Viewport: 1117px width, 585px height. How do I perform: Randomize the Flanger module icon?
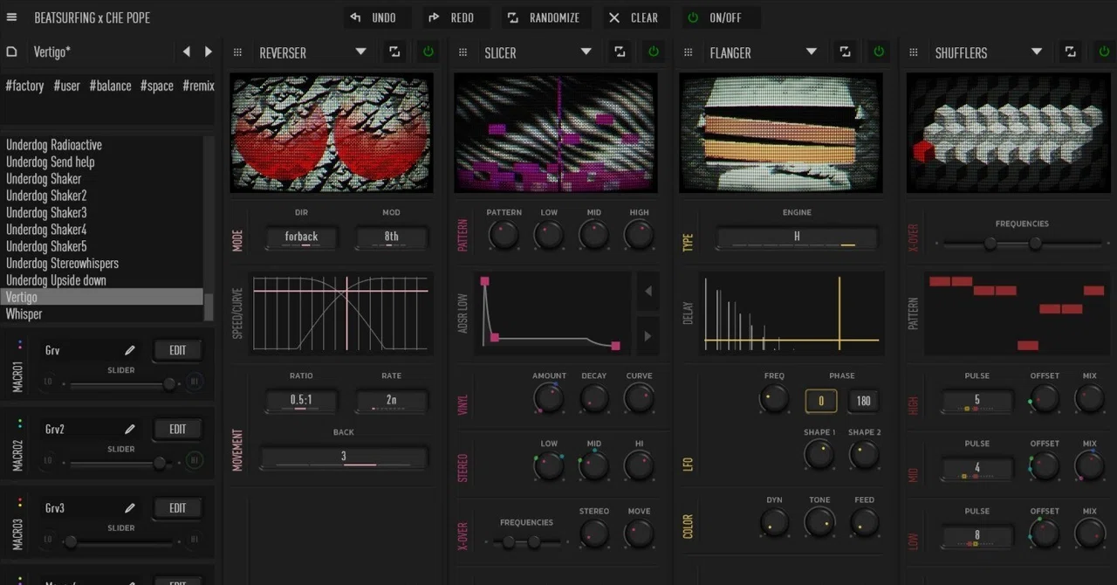tap(845, 52)
